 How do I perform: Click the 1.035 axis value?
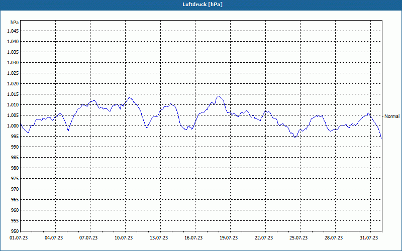click(x=13, y=52)
